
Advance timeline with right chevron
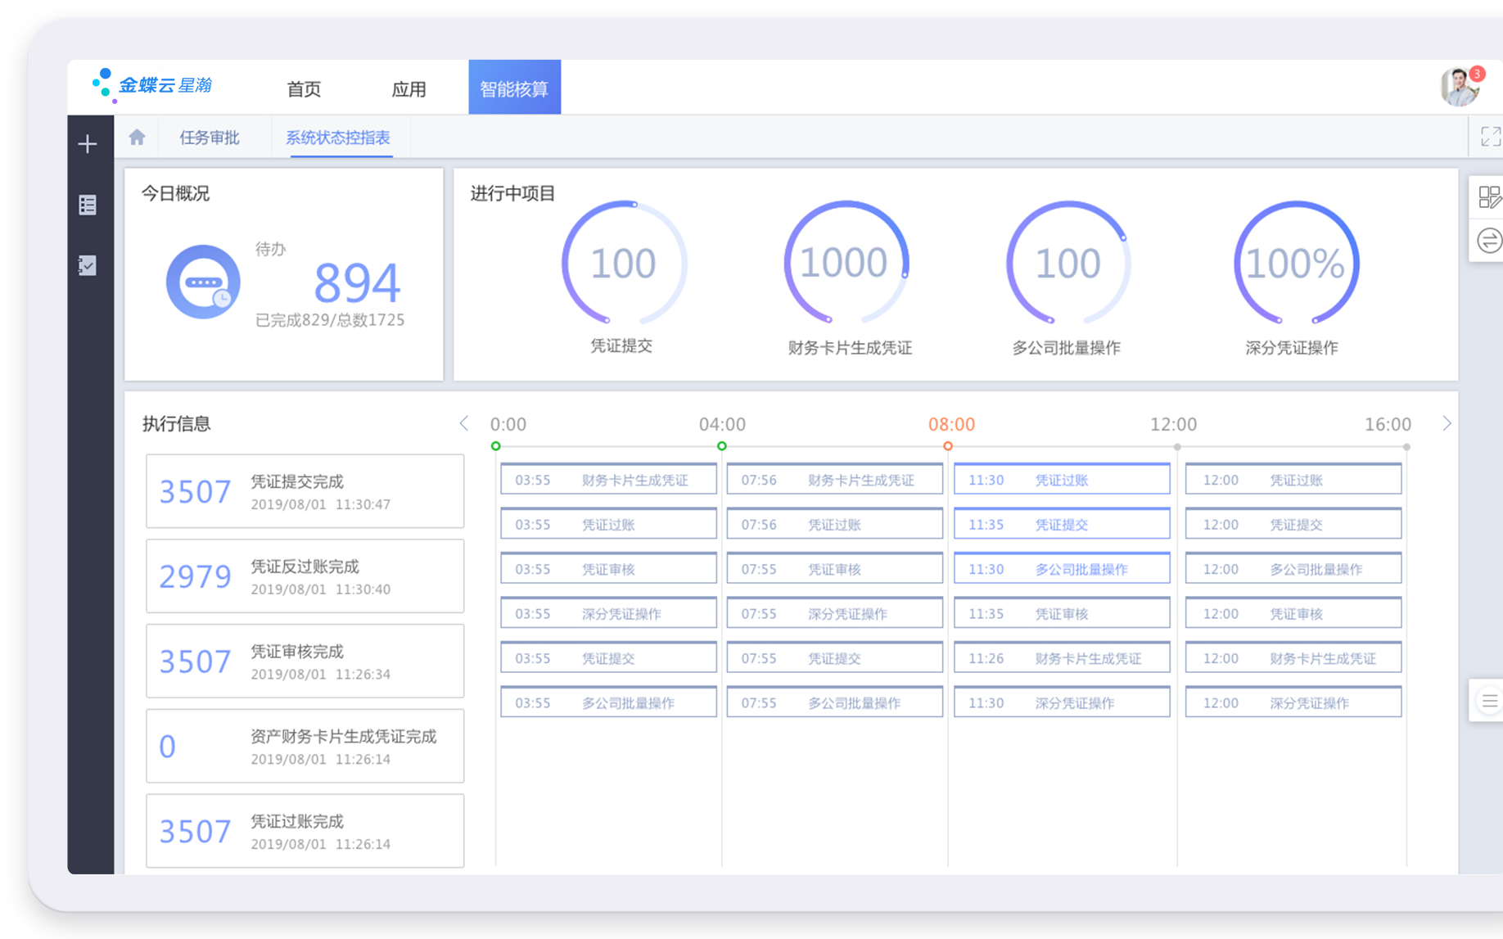1447,423
